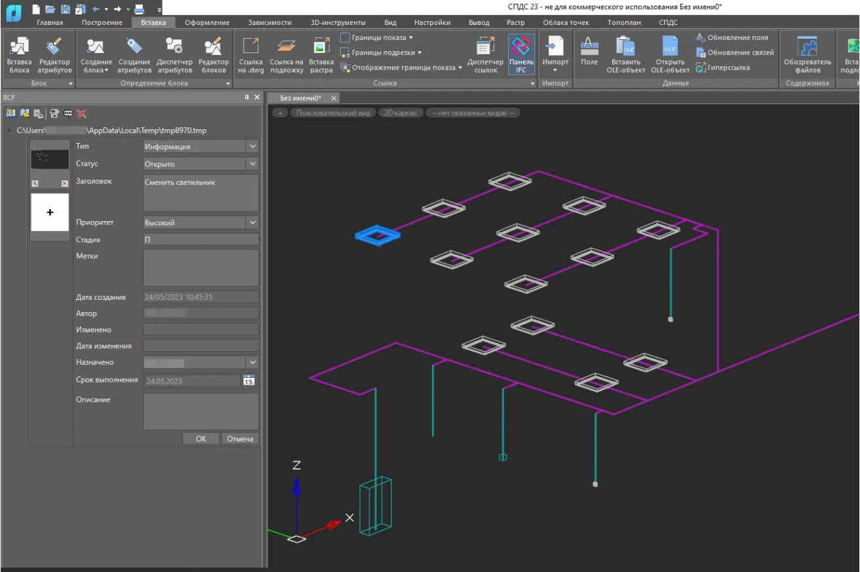860x572 pixels.
Task: Click Диспетчер атрибутов in the ribbon
Action: [174, 55]
